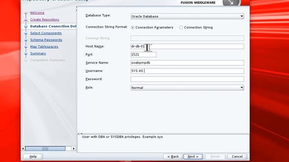Jump to Schema Passwords step
The image size is (289, 162).
click(46, 40)
